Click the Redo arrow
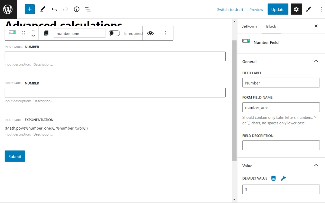Screen dimensions: 325x203 tap(65, 9)
